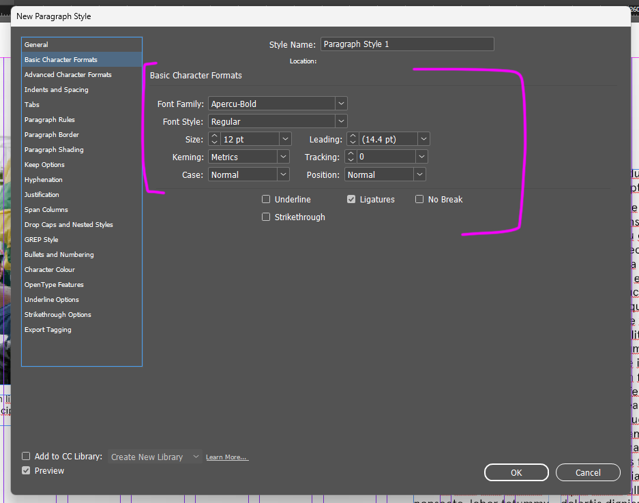639x503 pixels.
Task: Open the Font Family dropdown
Action: click(x=340, y=103)
